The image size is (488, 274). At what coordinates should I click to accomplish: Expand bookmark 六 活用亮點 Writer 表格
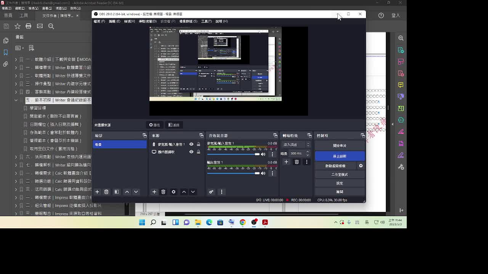click(16, 157)
